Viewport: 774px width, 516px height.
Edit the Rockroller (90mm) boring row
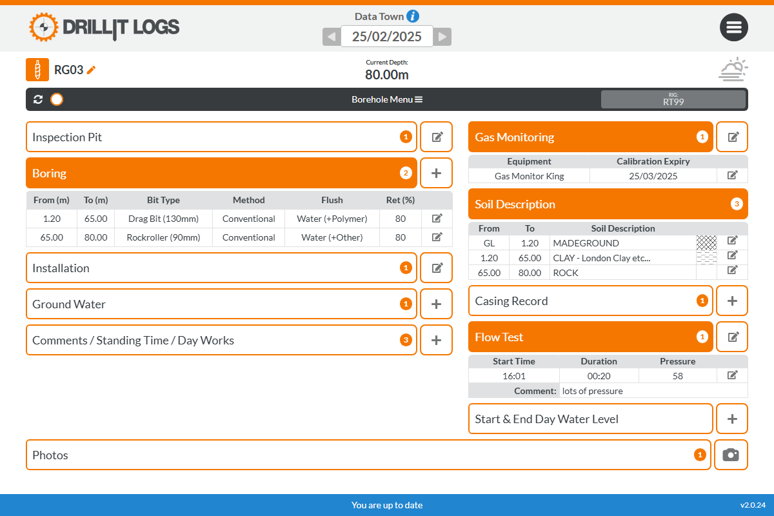tap(437, 237)
